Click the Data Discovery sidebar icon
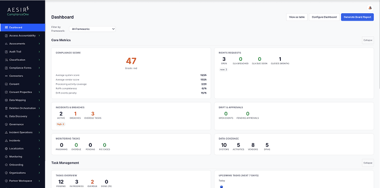 pos(6,116)
